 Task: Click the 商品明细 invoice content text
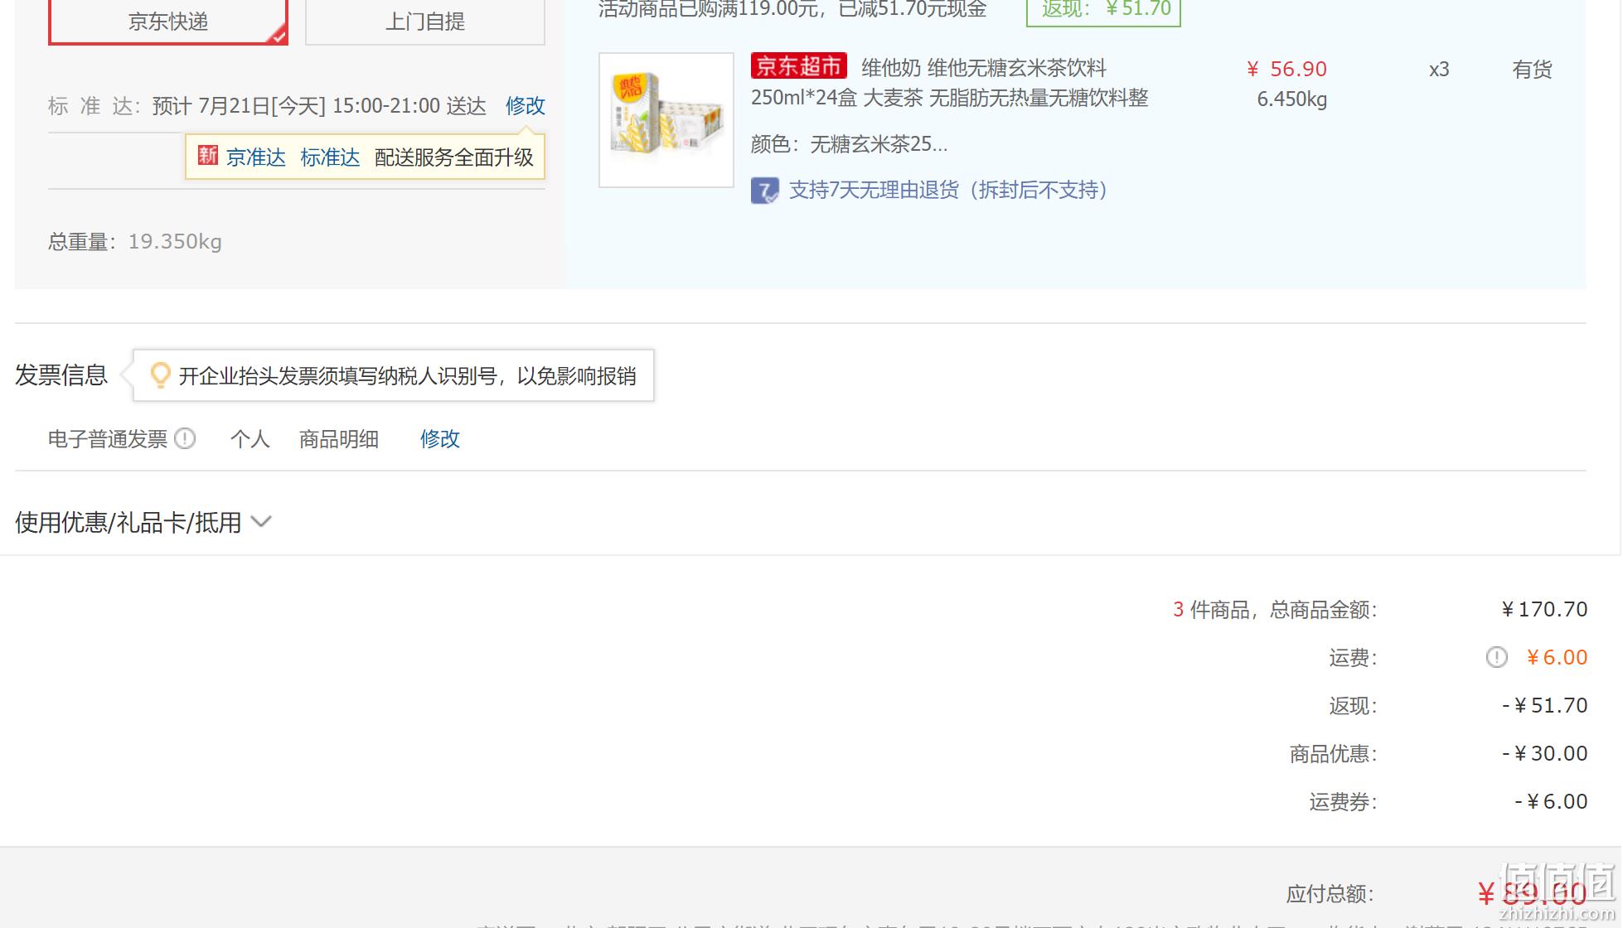[x=339, y=439]
